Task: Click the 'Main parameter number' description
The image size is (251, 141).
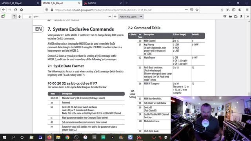Action: pyautogui.click(x=85, y=117)
